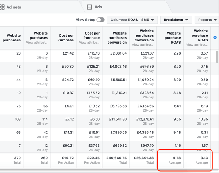Viewport: 219px width, 173px height.
Task: Click View attribution under Website purchase ROAS
Action: coord(196,45)
